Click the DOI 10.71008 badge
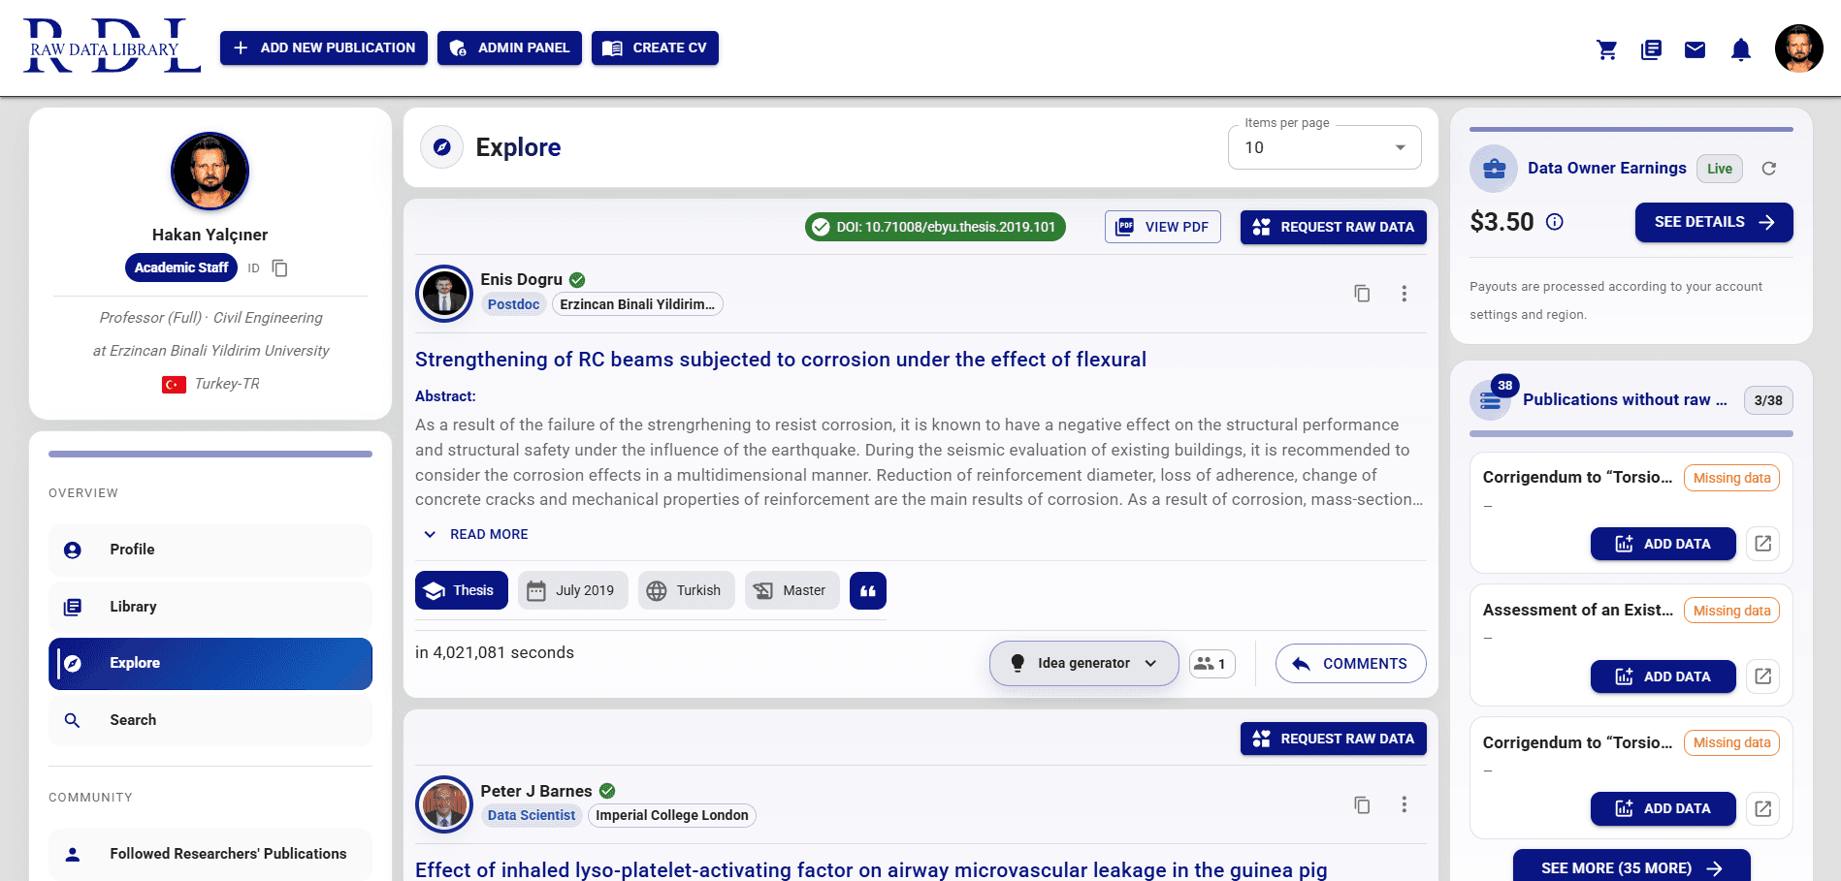 coord(935,227)
